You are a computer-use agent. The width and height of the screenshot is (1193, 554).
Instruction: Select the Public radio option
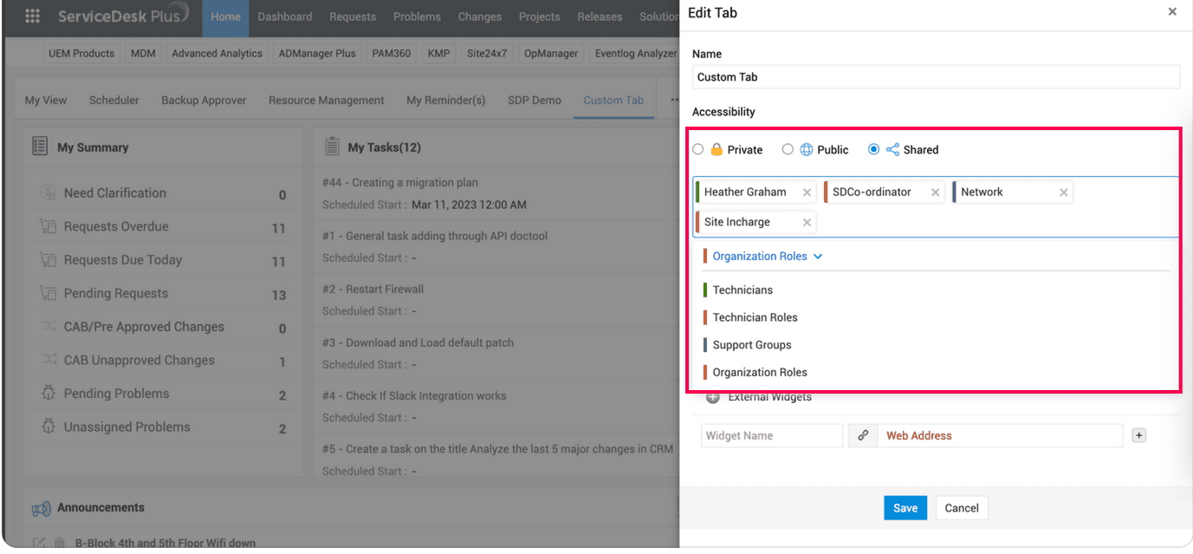[788, 150]
